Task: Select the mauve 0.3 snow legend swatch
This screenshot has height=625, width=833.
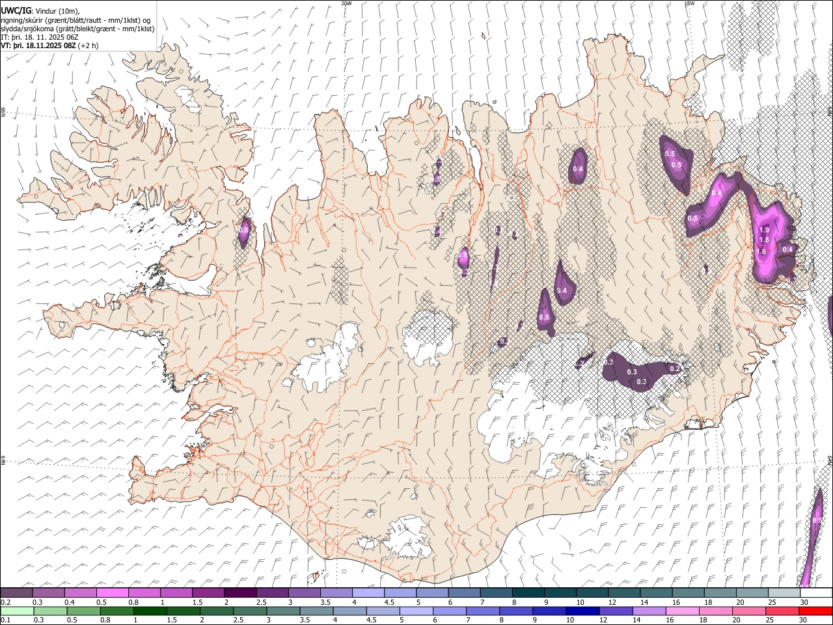Action: 49,592
